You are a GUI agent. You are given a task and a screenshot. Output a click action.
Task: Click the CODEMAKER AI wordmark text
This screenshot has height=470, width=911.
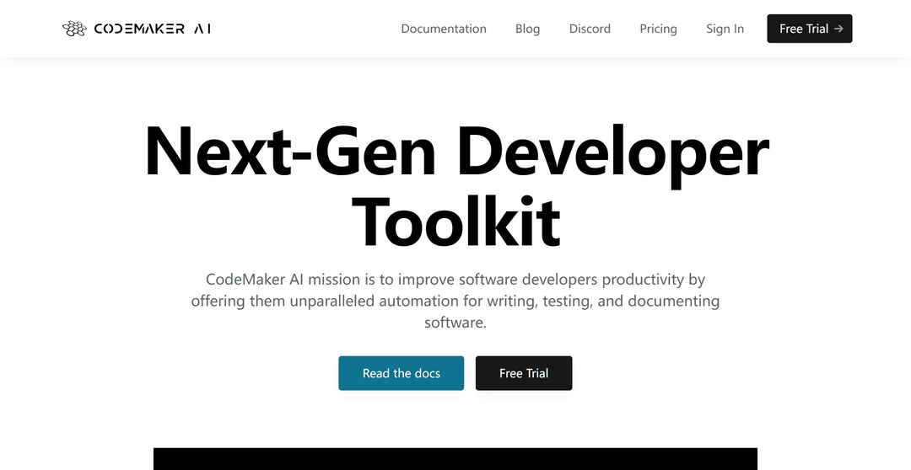(152, 29)
